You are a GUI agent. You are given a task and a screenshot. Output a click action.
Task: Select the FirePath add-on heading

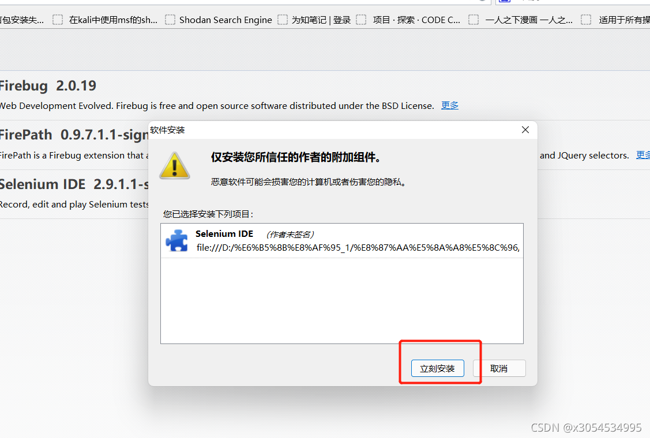74,135
